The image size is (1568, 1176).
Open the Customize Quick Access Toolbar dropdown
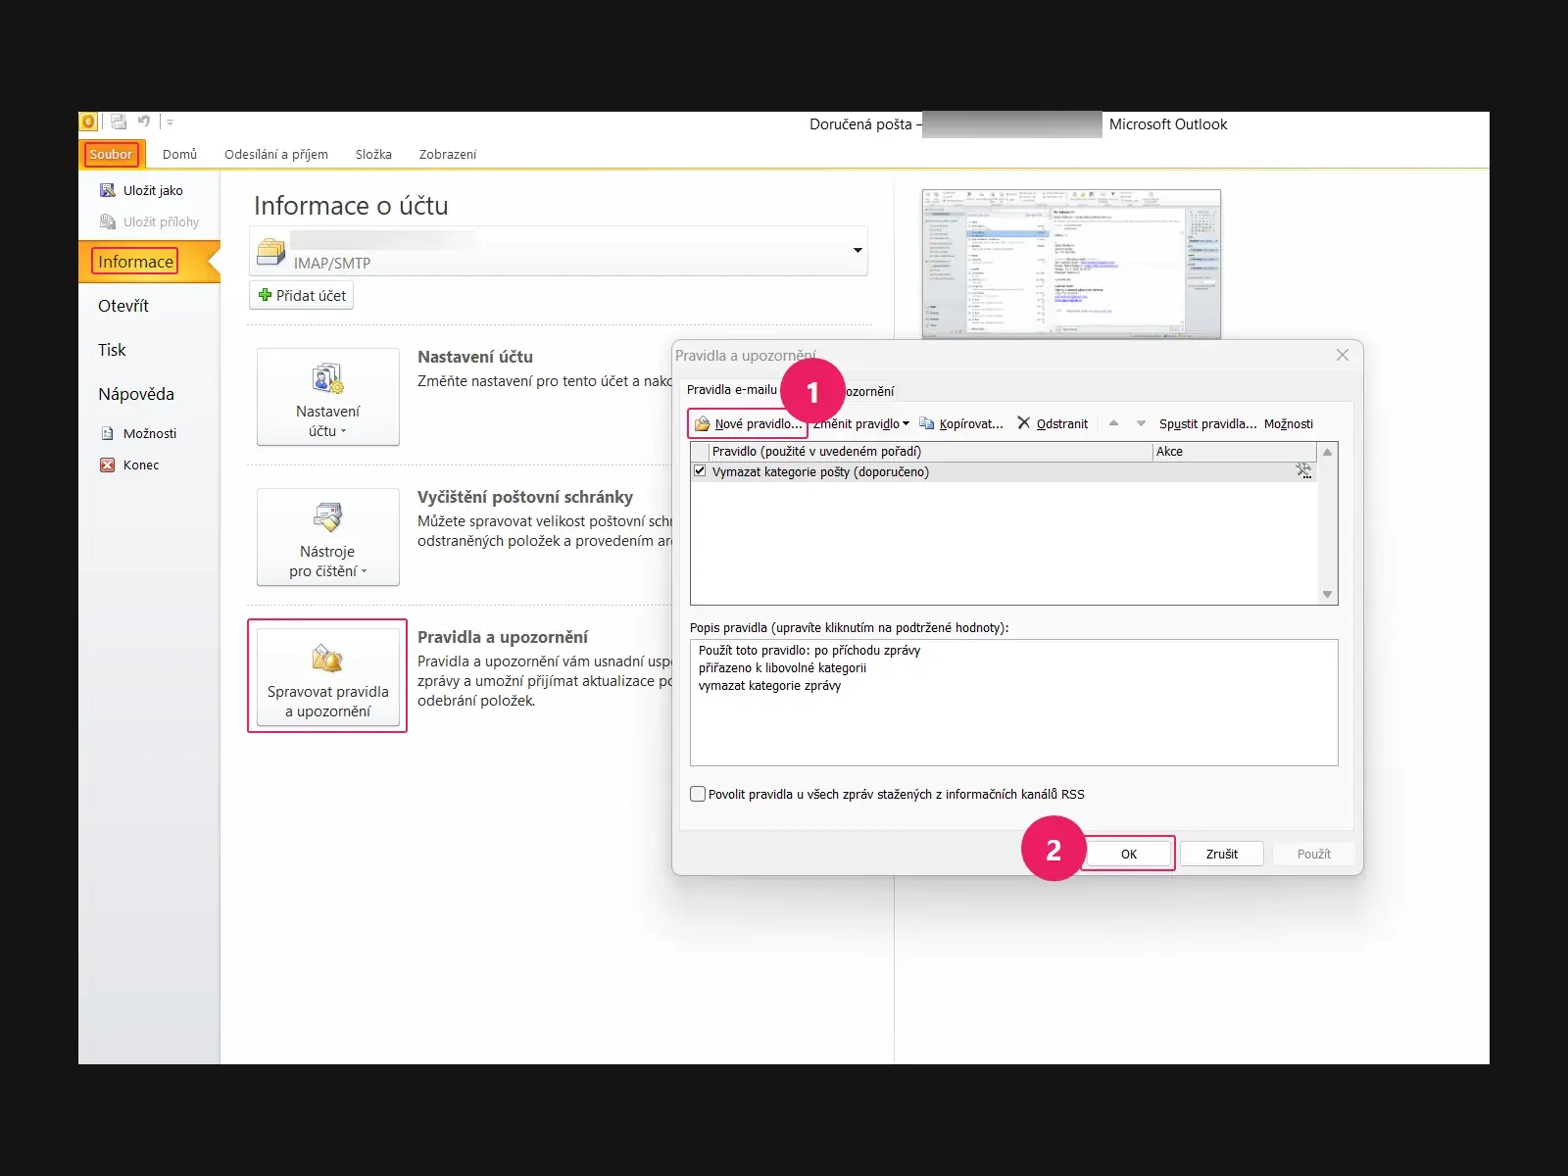170,122
